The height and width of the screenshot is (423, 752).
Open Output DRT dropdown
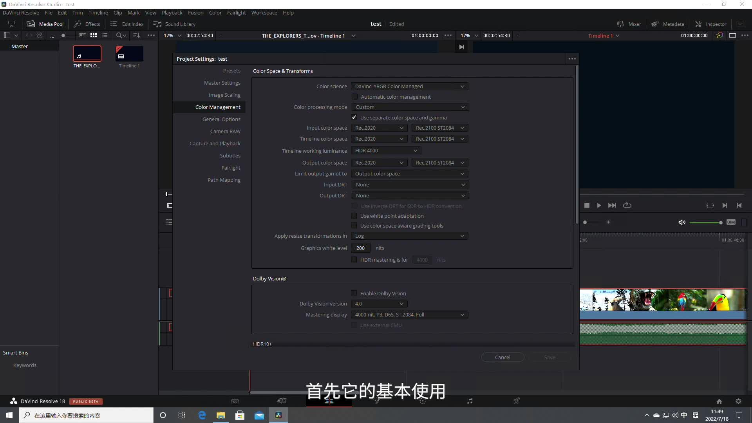pos(410,195)
